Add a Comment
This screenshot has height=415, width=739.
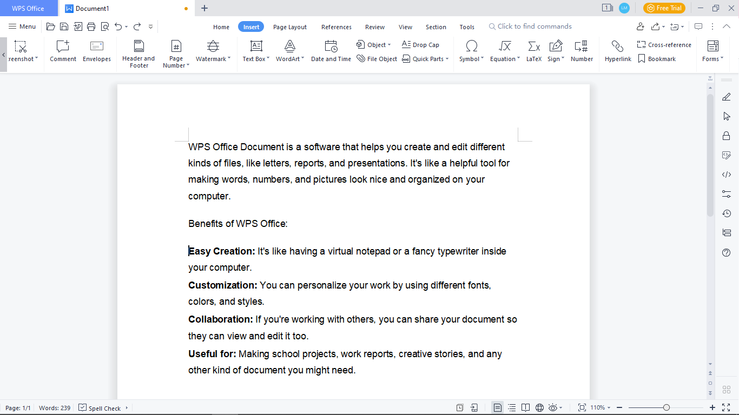63,51
